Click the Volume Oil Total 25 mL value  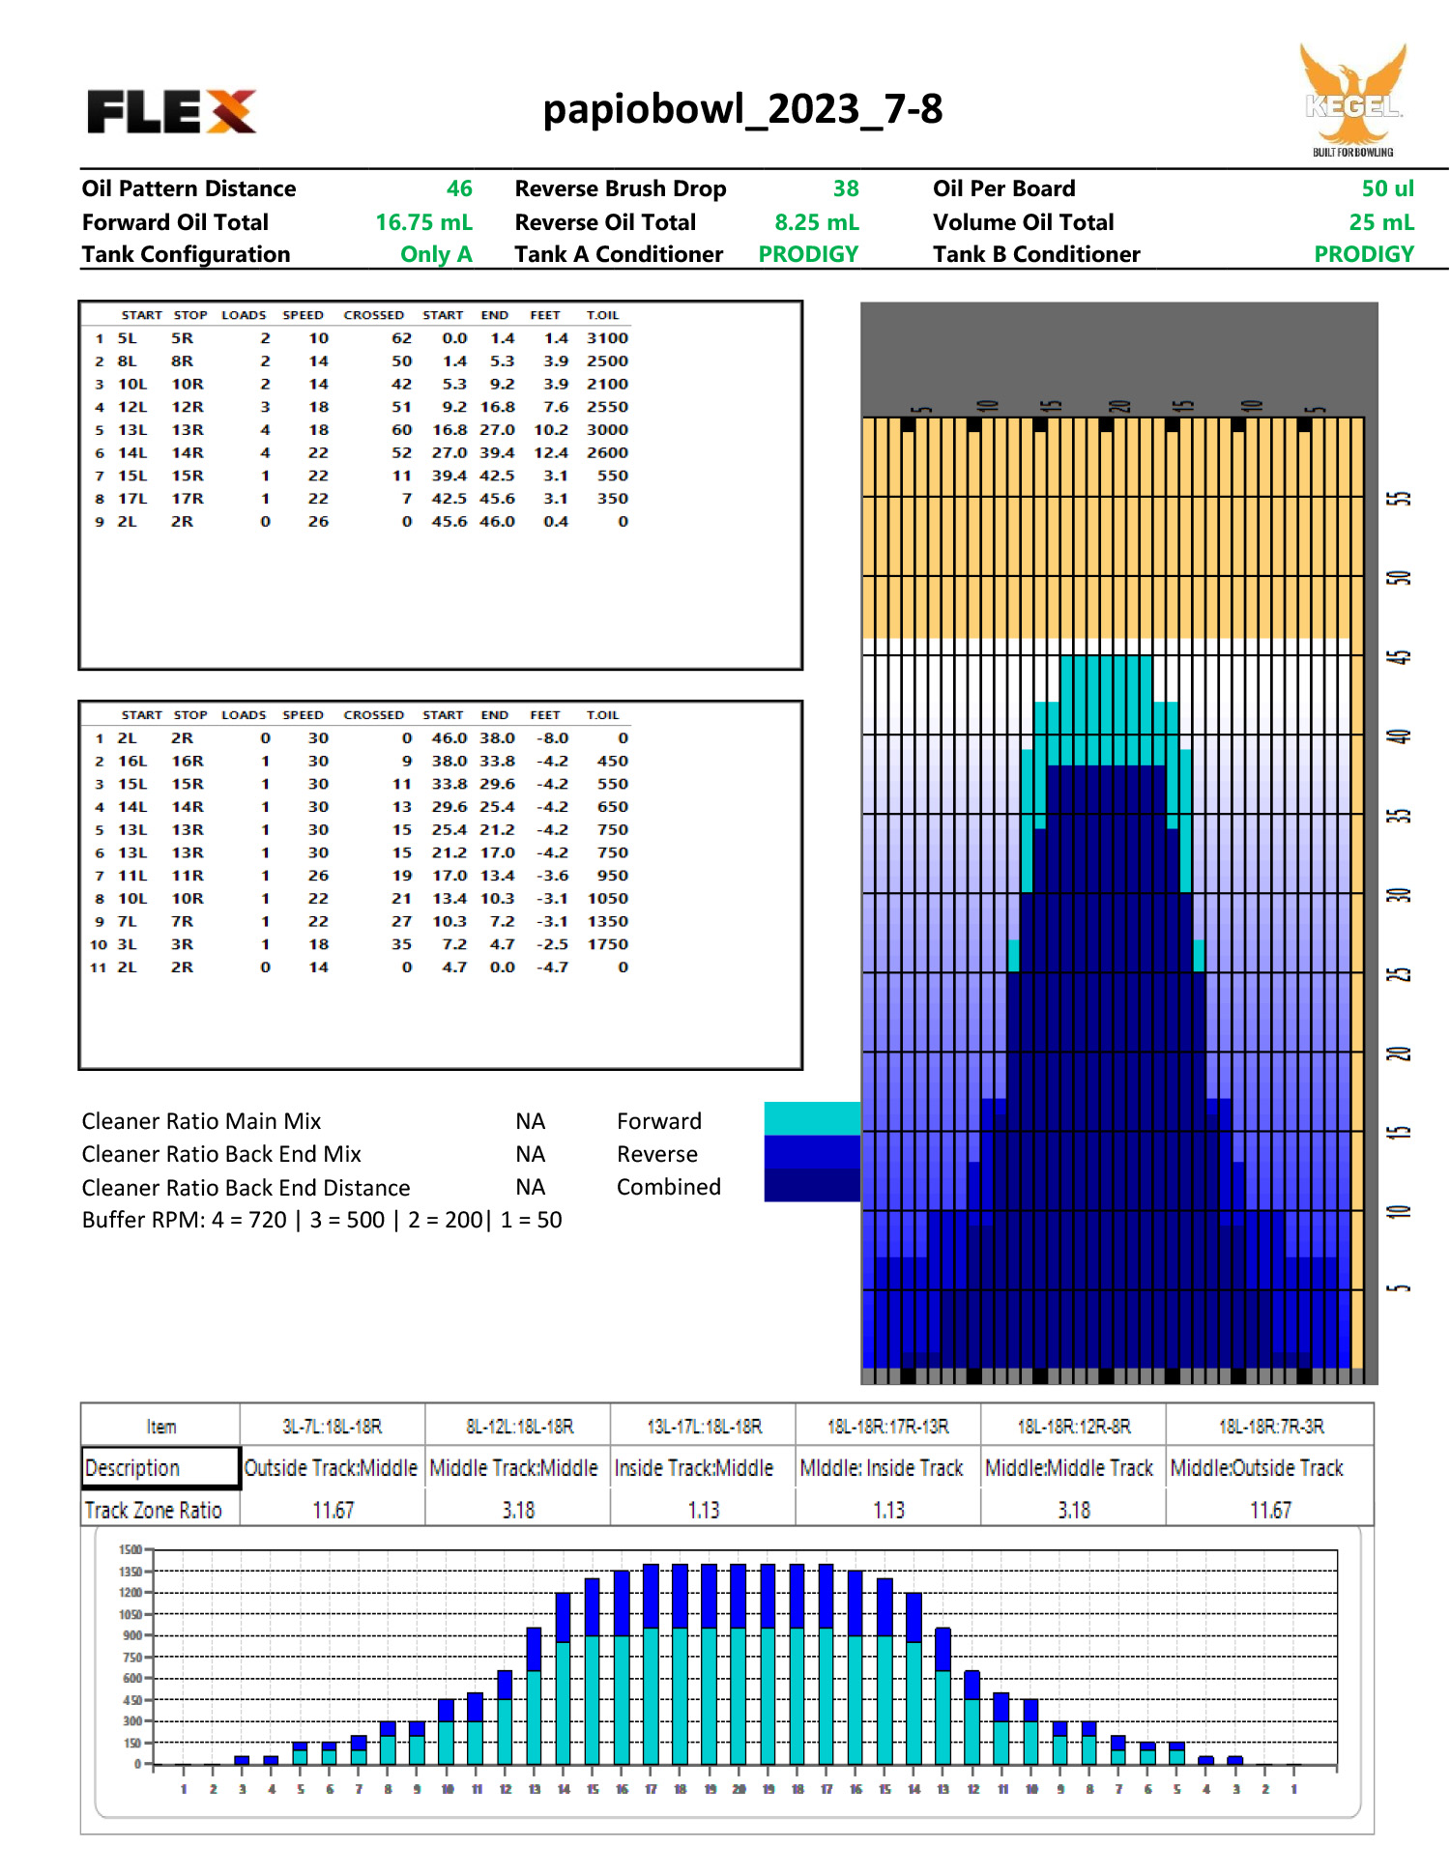coord(1380,222)
